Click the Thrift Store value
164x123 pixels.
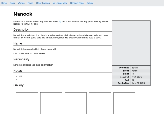pos(137,77)
